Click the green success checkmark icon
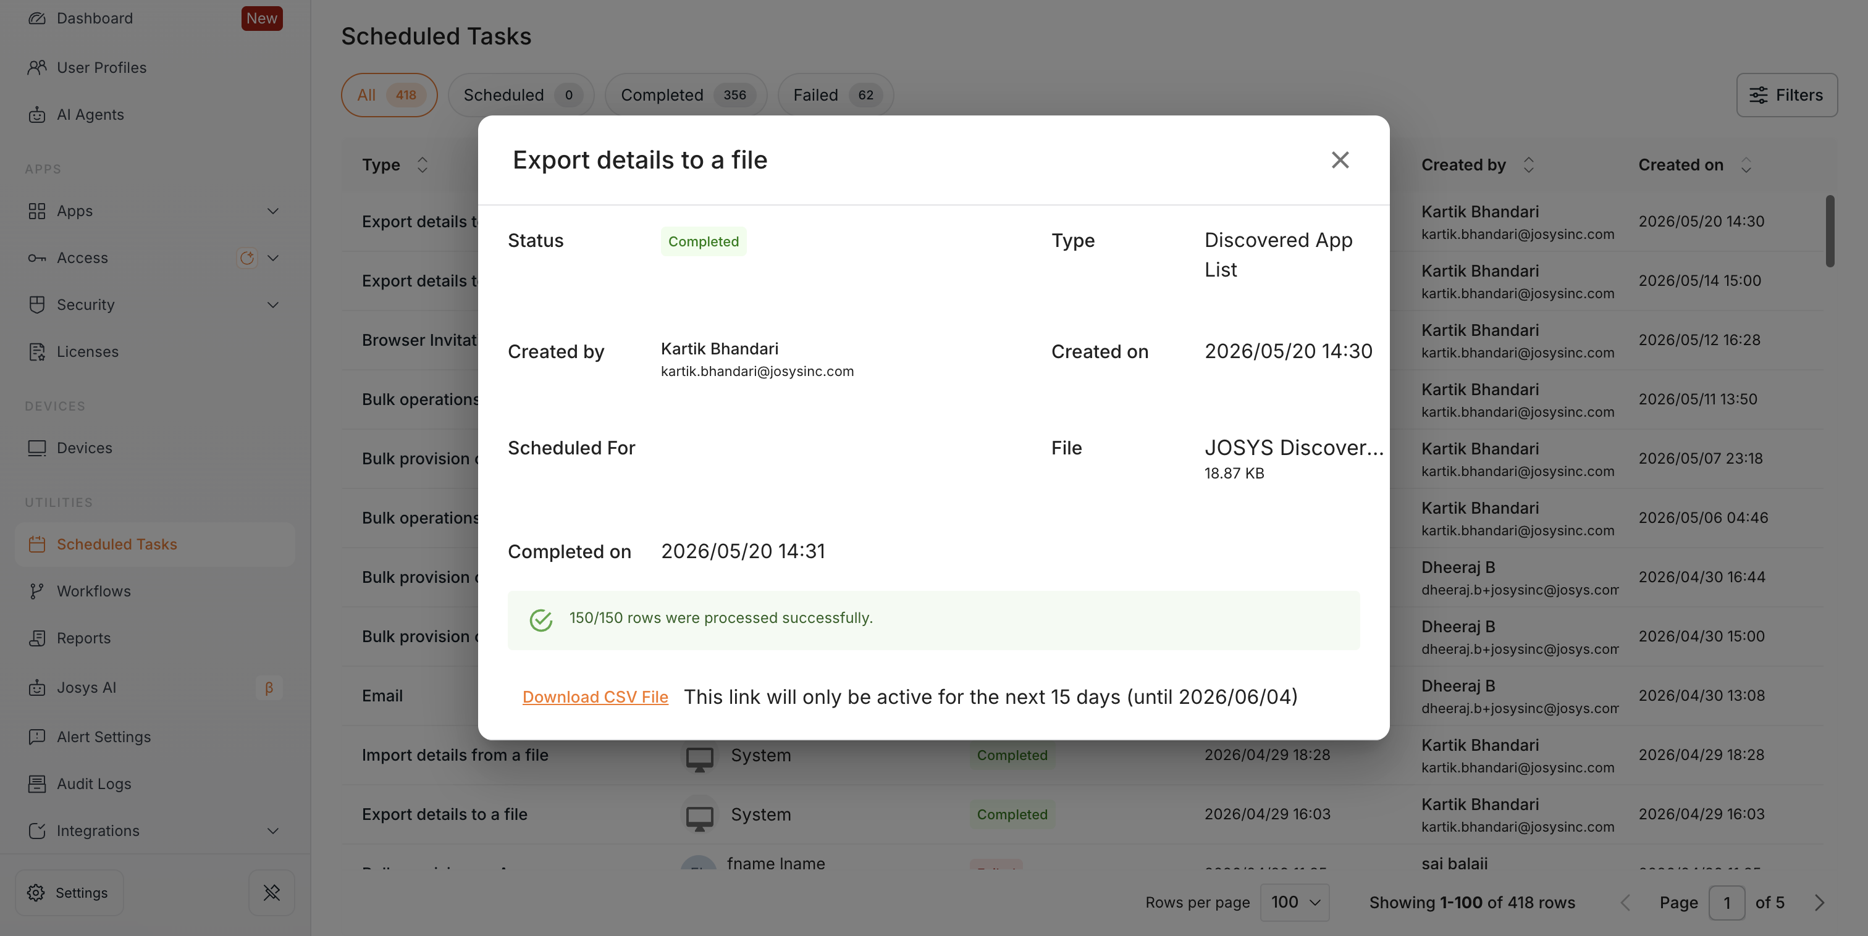The height and width of the screenshot is (936, 1868). click(x=541, y=620)
